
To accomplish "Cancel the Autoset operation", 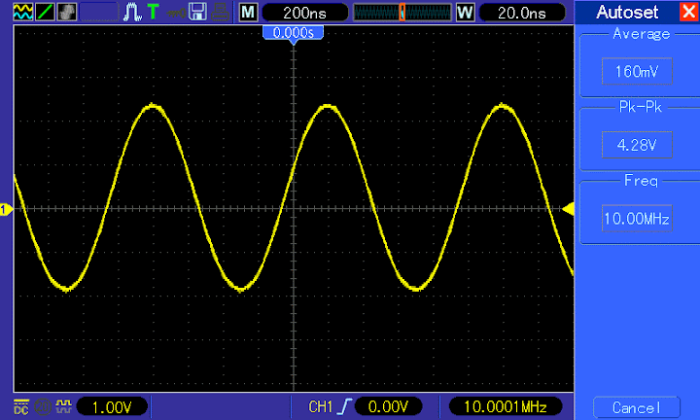I will [637, 407].
